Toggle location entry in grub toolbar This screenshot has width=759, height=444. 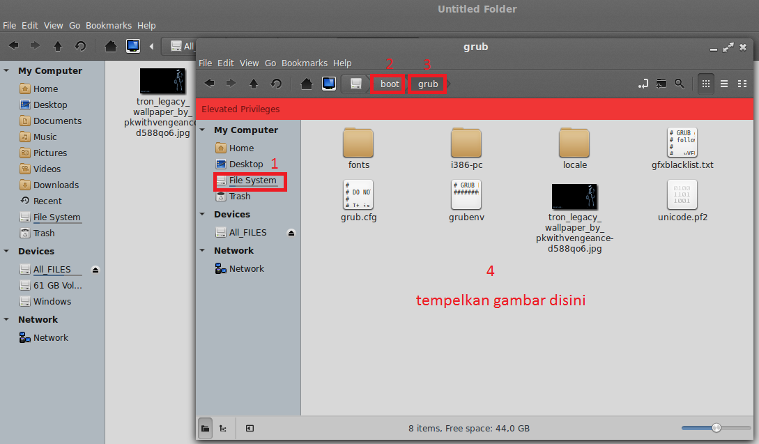[x=643, y=84]
